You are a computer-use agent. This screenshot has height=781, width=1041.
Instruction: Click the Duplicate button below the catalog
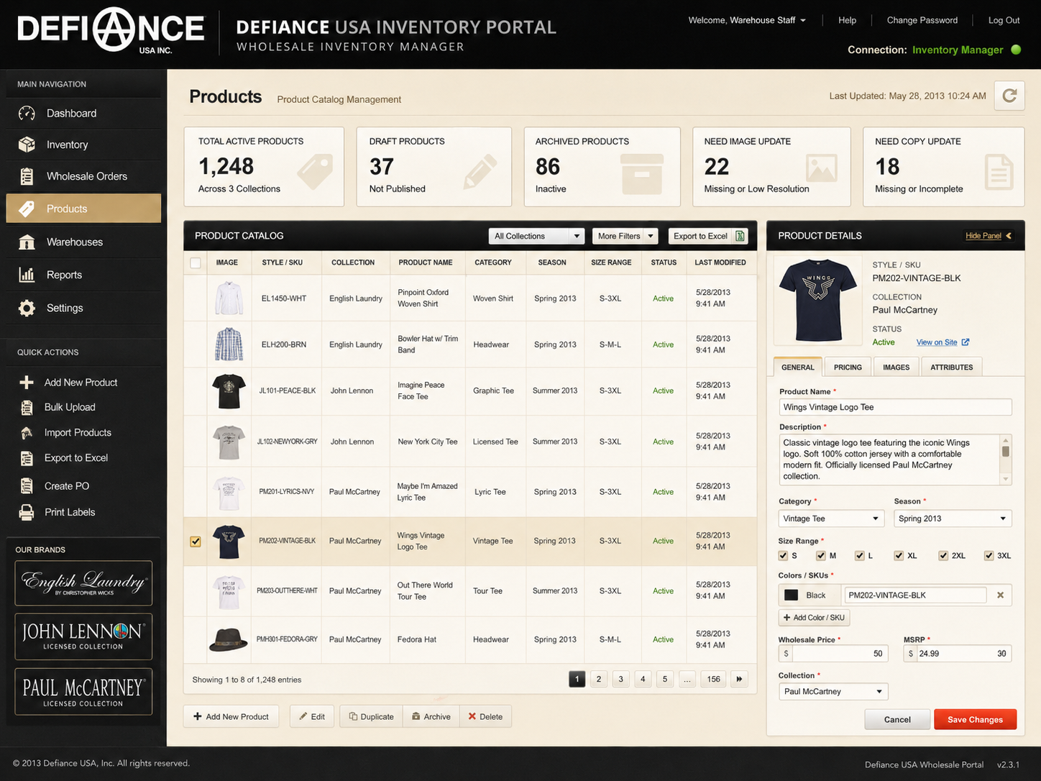pos(371,716)
